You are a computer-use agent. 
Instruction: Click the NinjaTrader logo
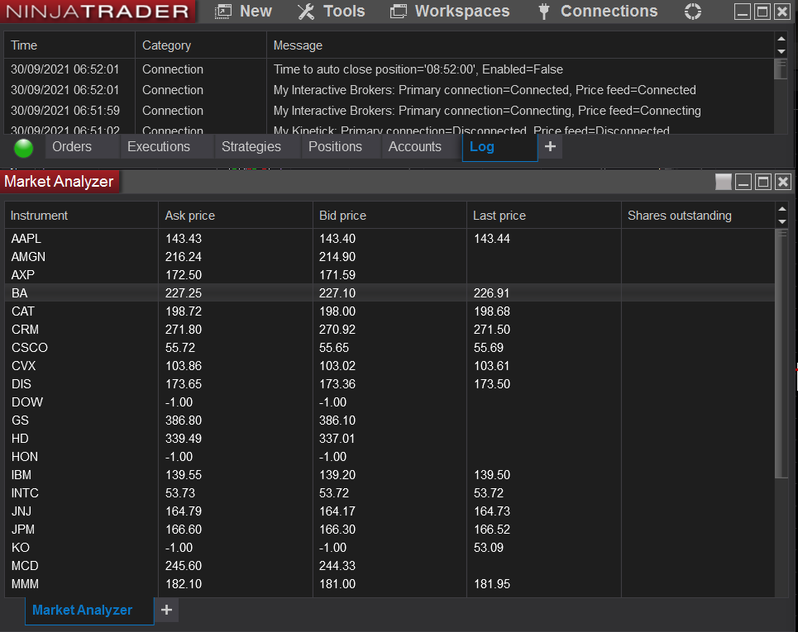click(x=98, y=12)
